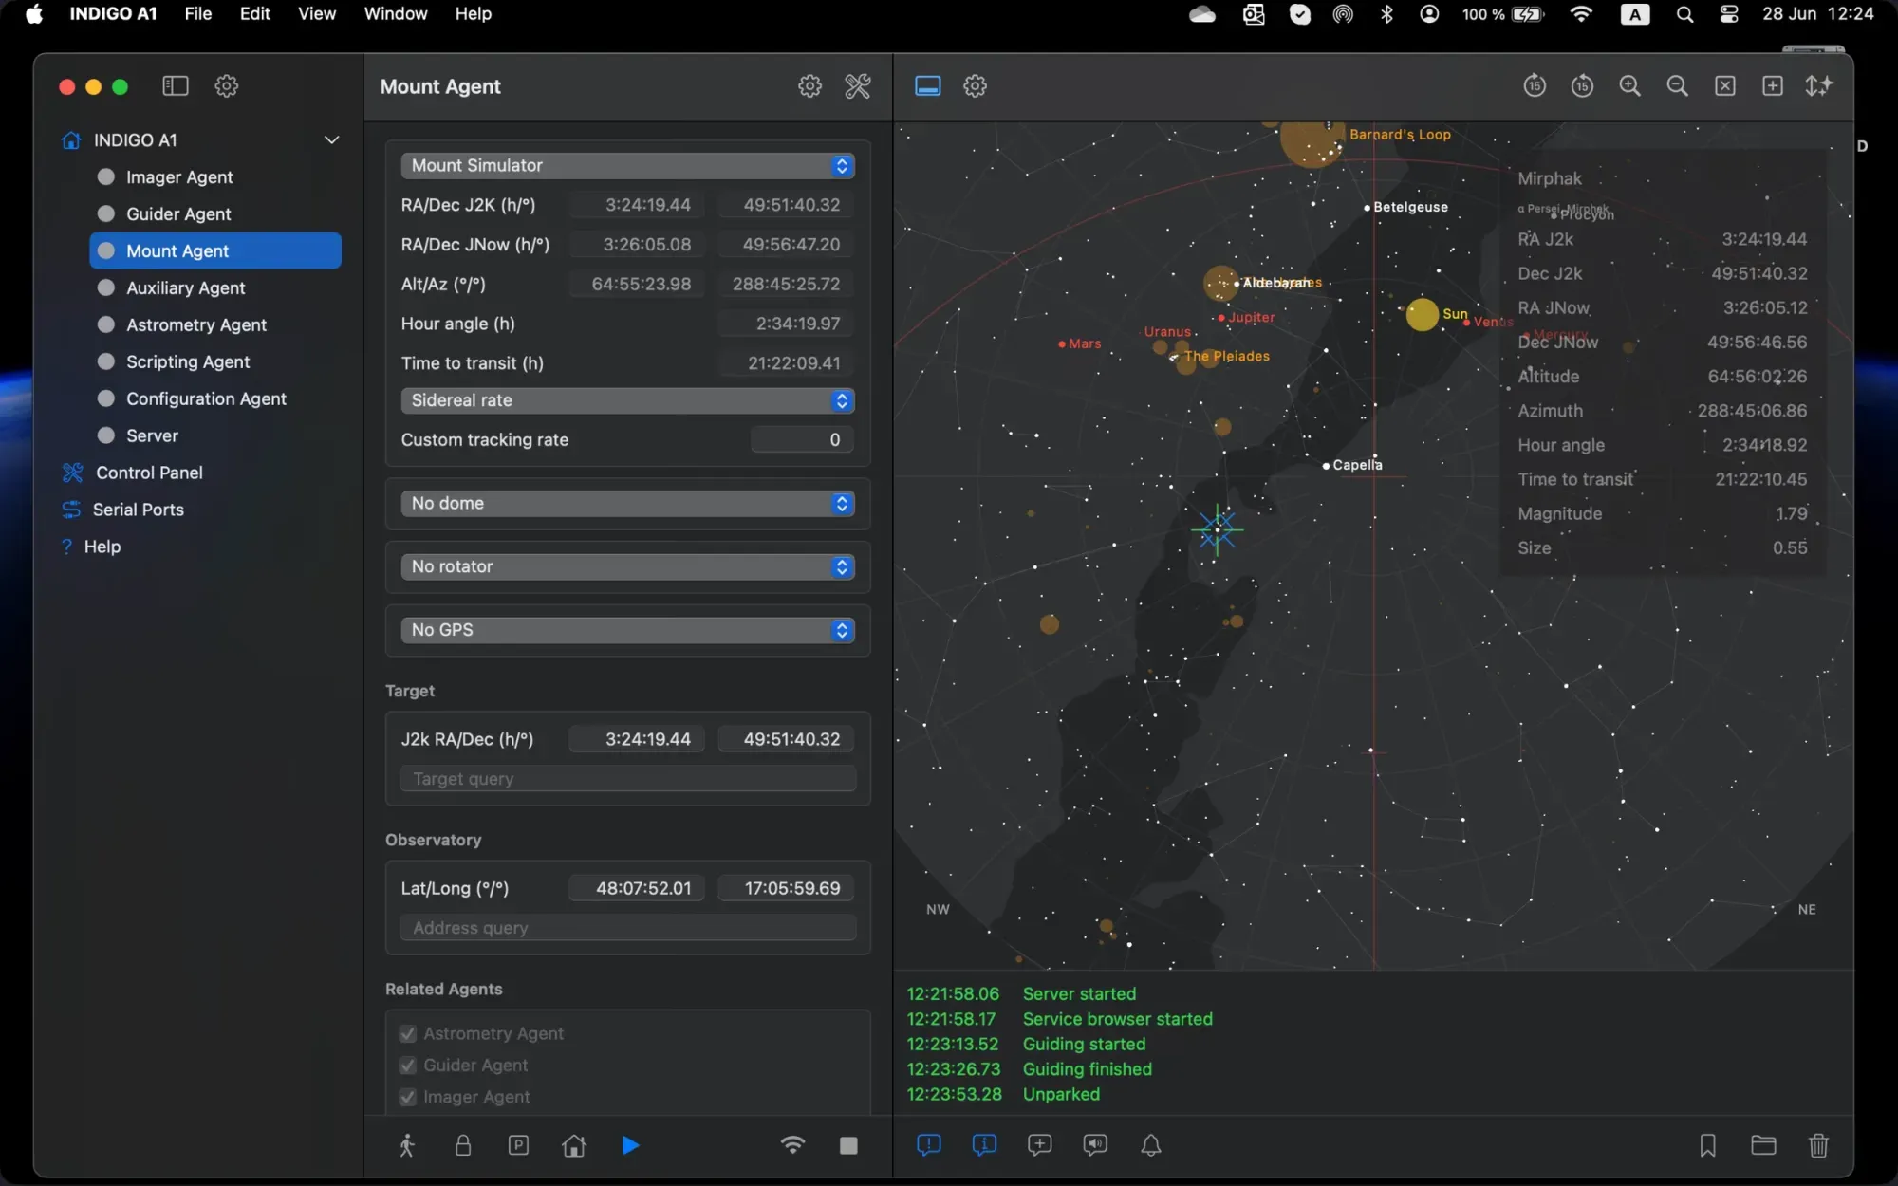Collapse the INDIGO A1 tree chevron

pos(331,140)
